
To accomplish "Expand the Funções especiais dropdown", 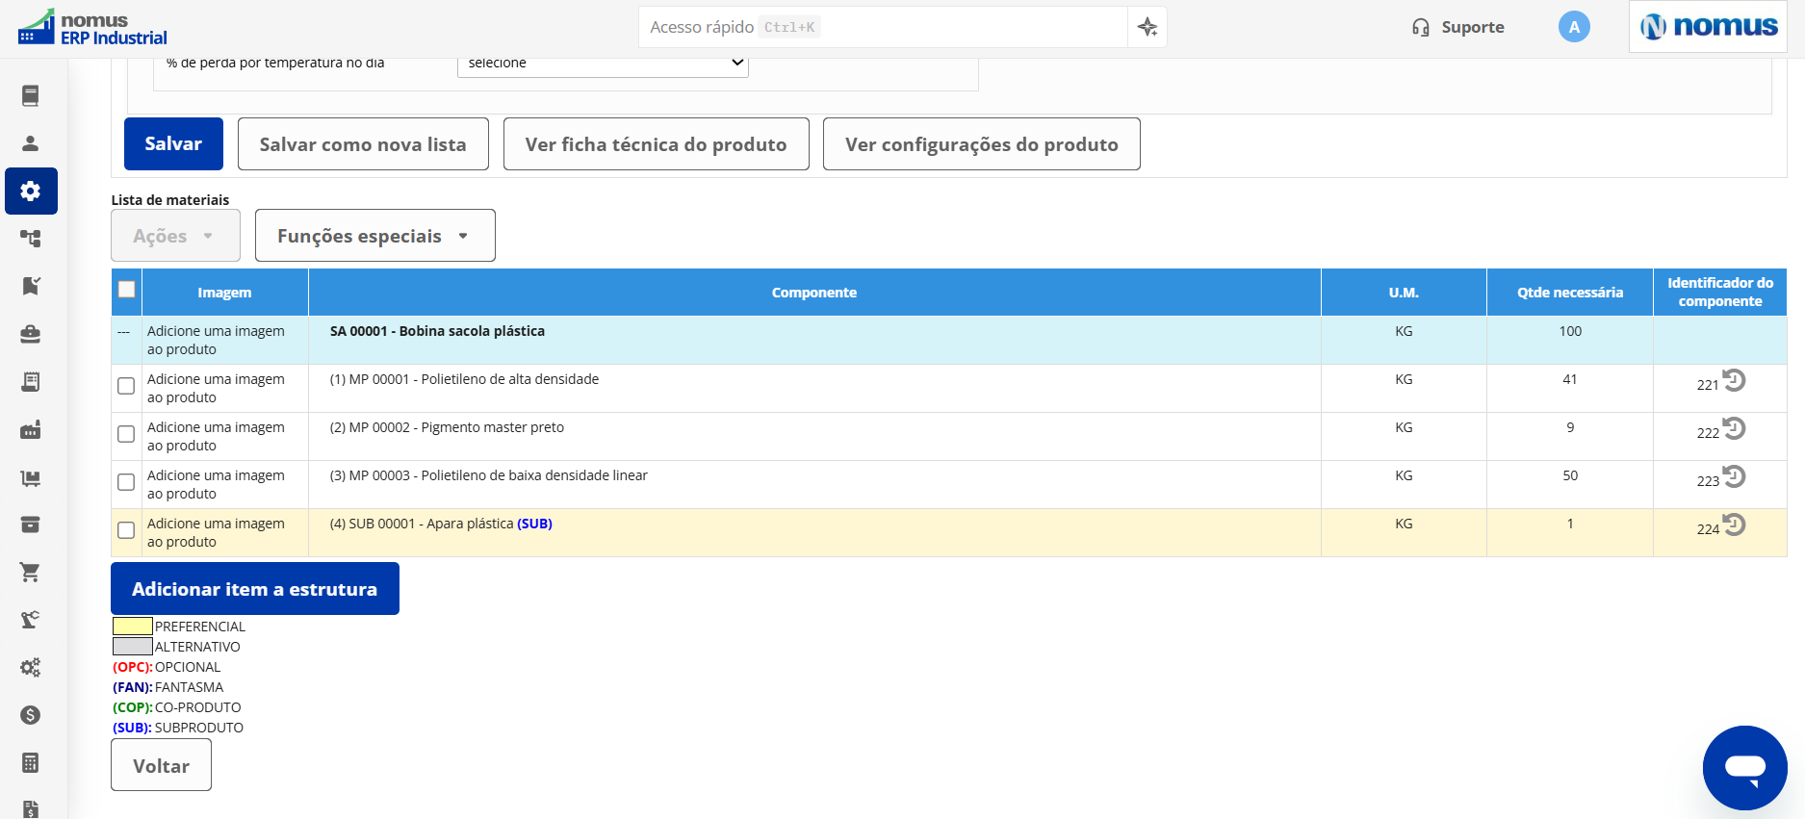I will point(375,236).
